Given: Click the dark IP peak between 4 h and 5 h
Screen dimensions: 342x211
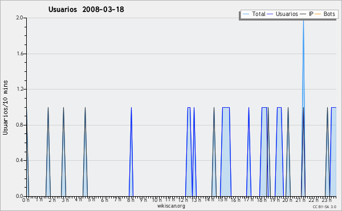Looking at the screenshot, I should pos(85,152).
